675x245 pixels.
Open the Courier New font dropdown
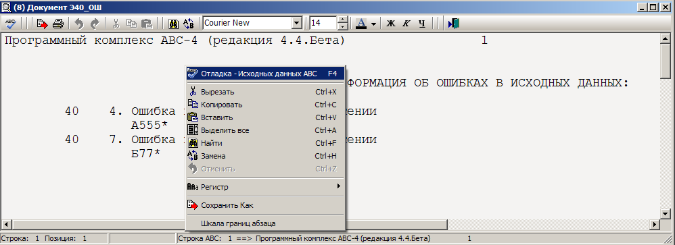point(297,23)
